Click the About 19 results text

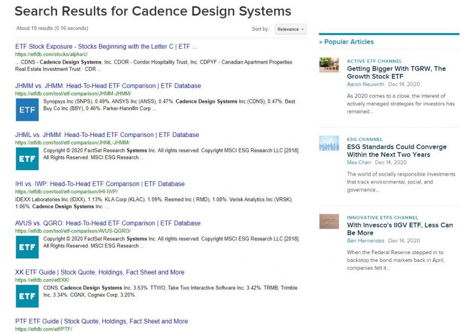coord(52,28)
